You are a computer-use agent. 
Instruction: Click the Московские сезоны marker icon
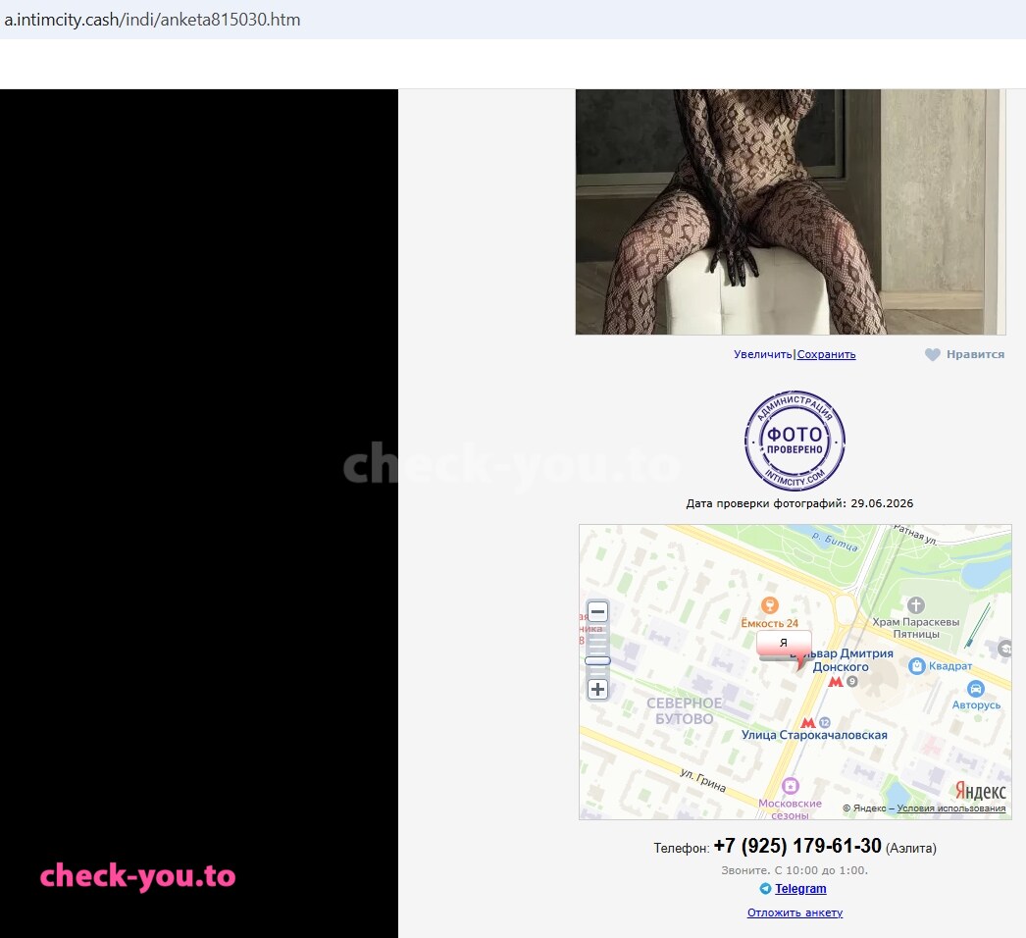click(x=791, y=786)
